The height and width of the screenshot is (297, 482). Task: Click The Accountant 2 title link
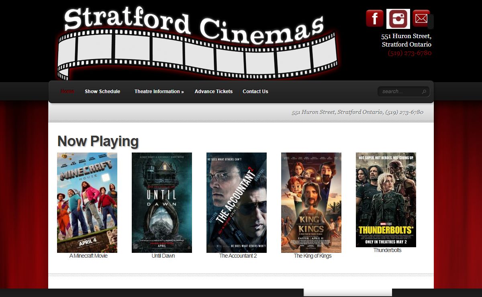(238, 256)
